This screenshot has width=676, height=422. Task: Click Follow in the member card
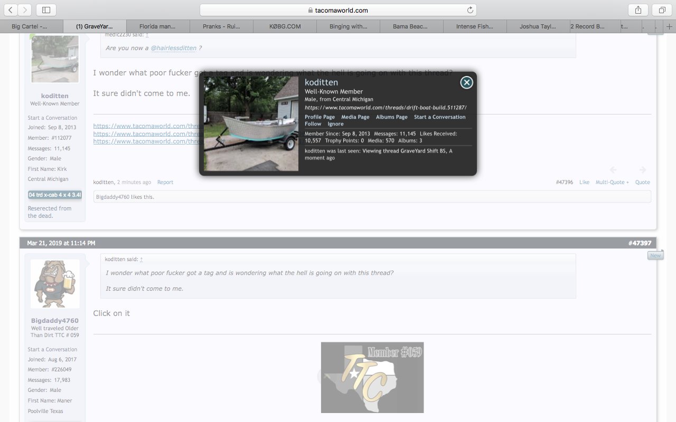[313, 124]
